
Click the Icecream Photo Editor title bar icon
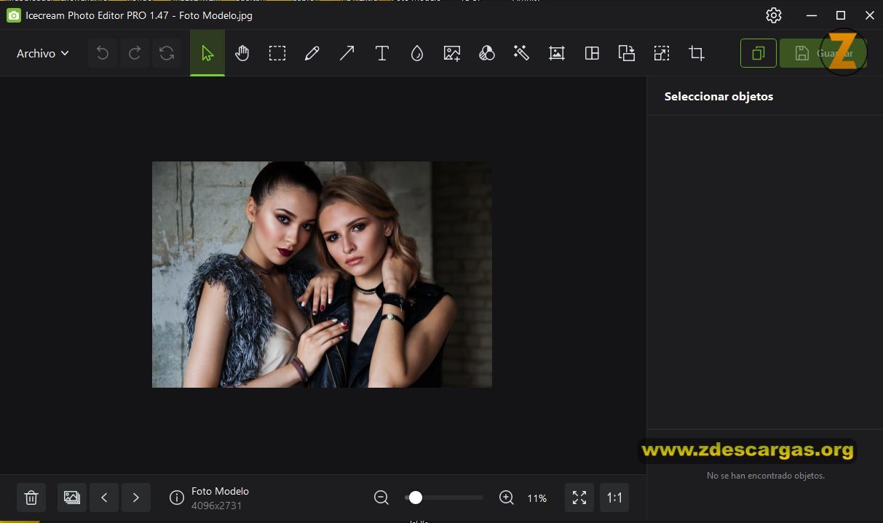coord(13,15)
